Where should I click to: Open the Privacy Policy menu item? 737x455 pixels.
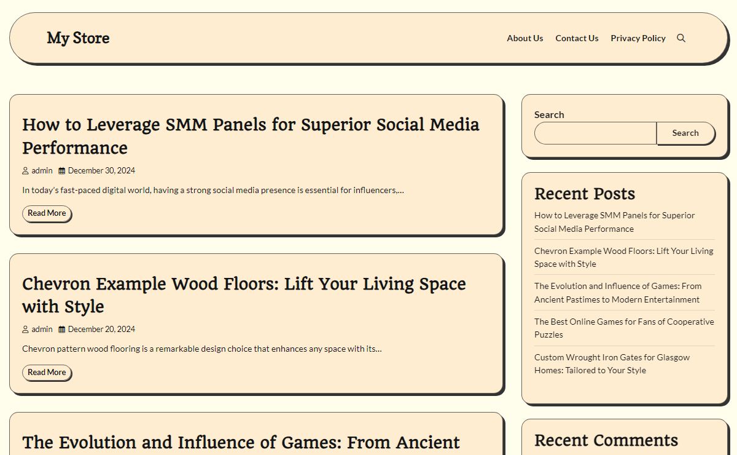tap(638, 38)
